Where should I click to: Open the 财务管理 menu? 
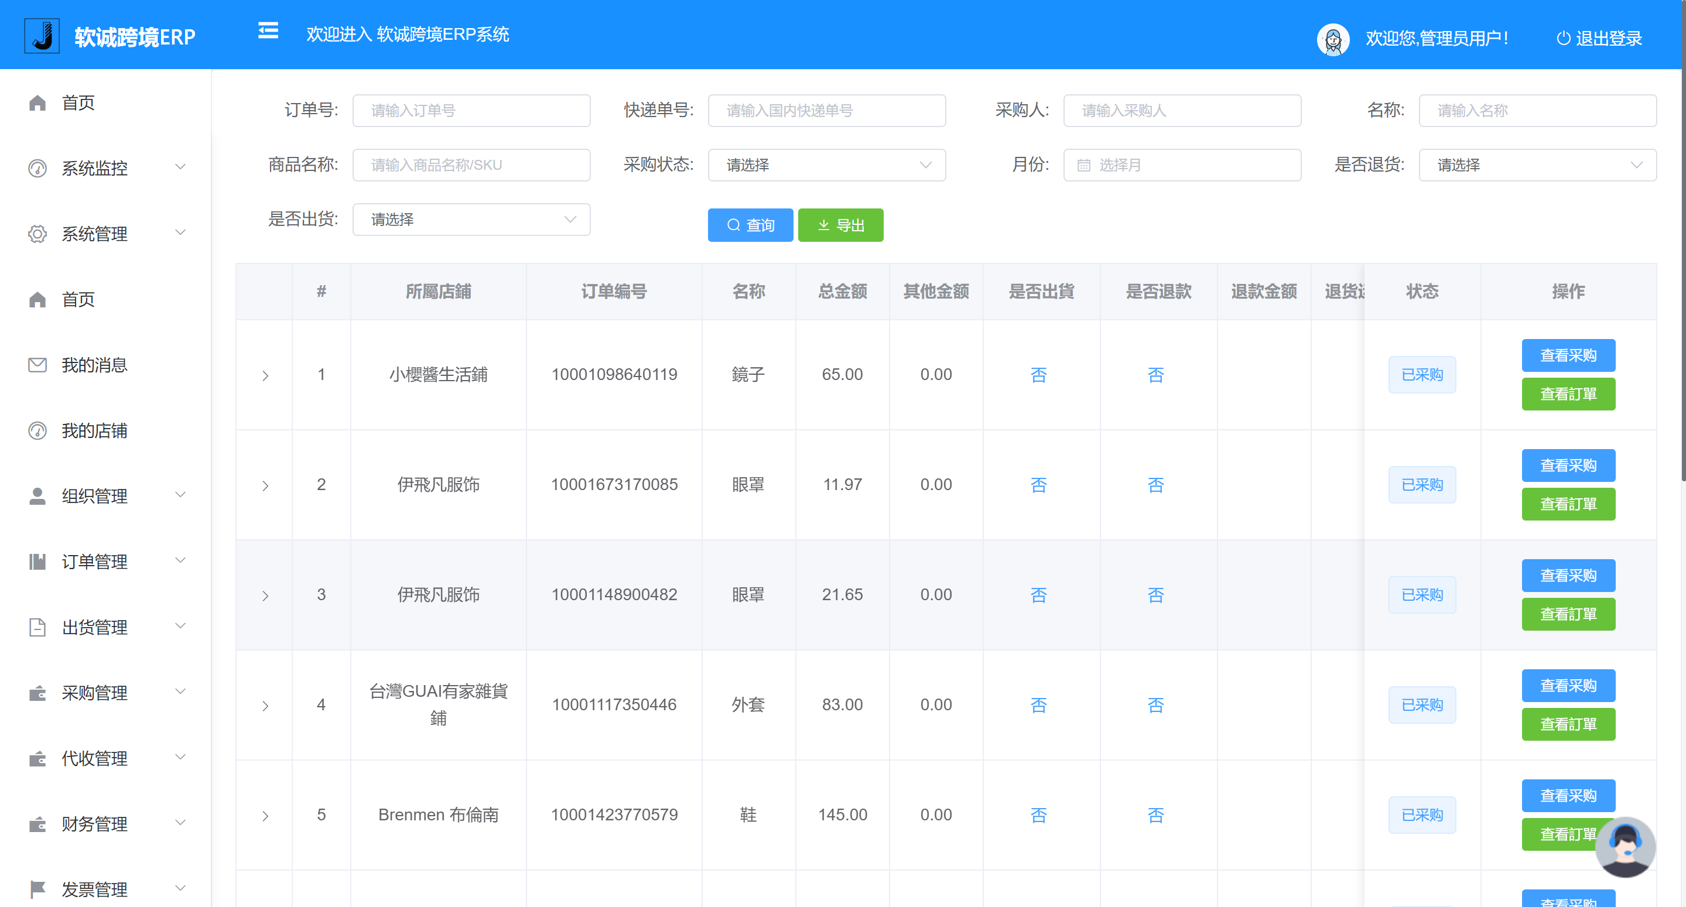(106, 823)
